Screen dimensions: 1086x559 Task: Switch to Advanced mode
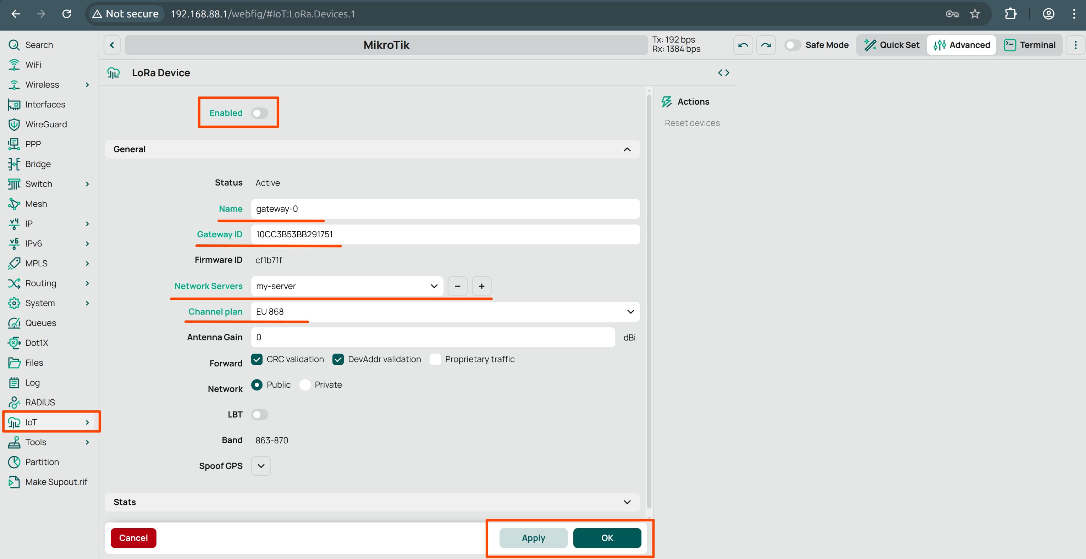(x=961, y=45)
